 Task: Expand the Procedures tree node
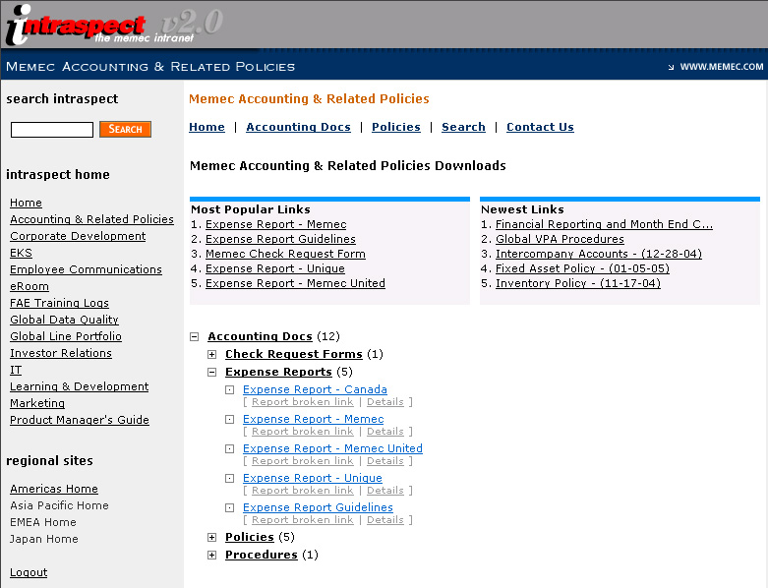click(x=212, y=556)
